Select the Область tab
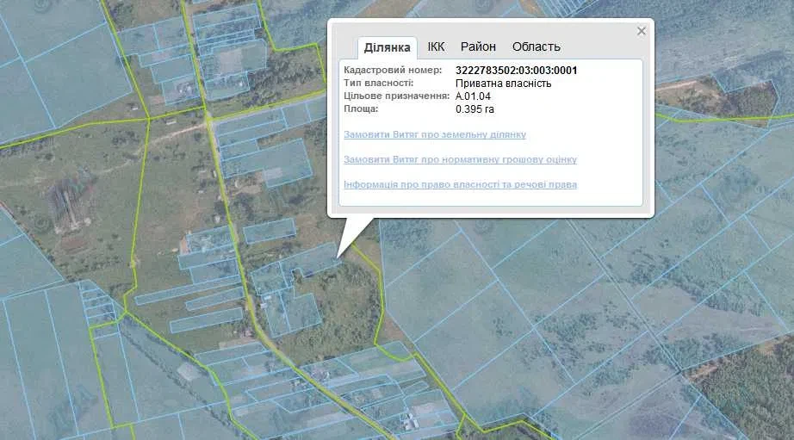The height and width of the screenshot is (440, 794). [537, 46]
